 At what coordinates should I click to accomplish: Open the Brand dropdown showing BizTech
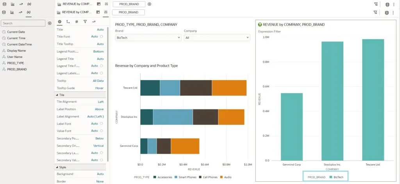click(x=148, y=38)
